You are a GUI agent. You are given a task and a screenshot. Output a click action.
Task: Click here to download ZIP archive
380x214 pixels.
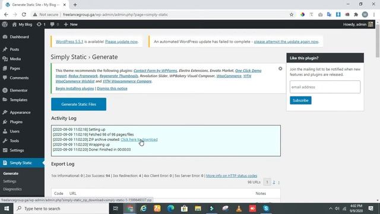pos(139,140)
